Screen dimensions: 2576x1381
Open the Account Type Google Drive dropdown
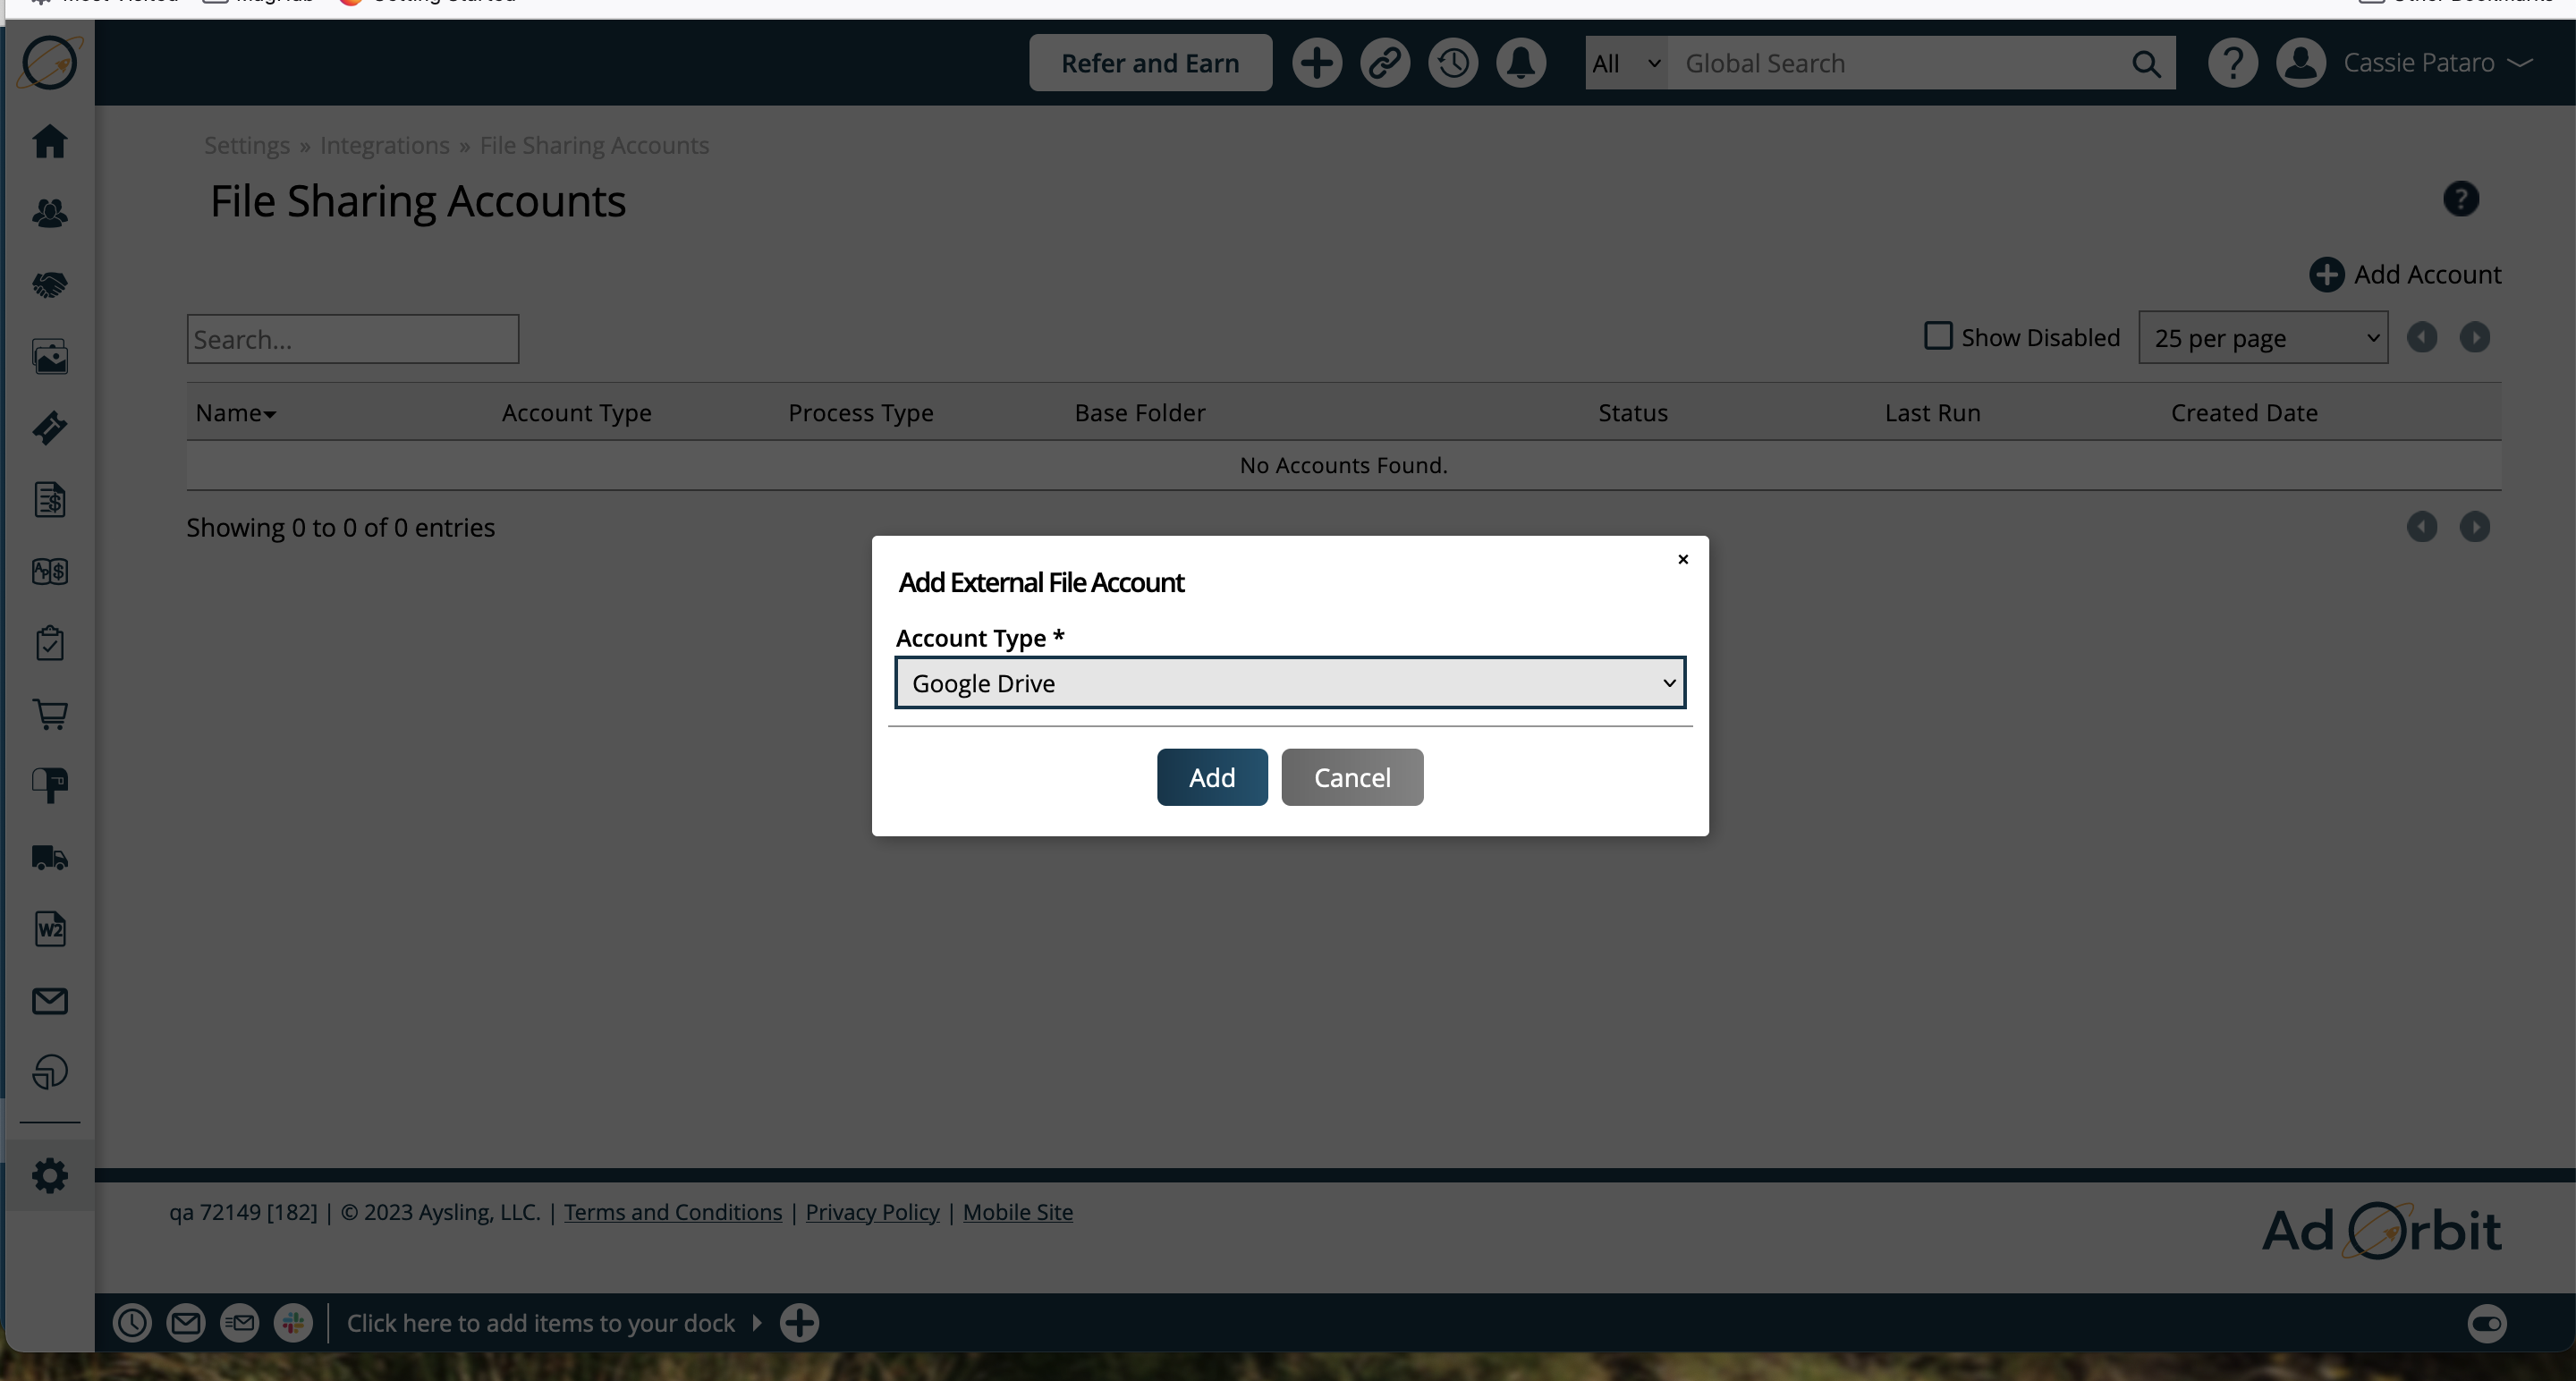(1289, 683)
